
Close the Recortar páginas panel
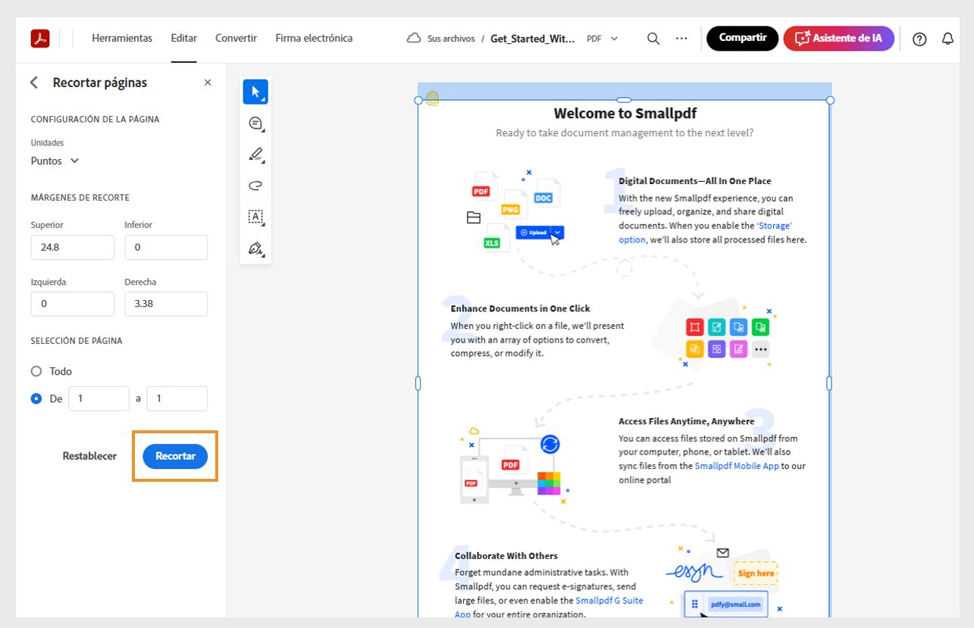(x=208, y=83)
